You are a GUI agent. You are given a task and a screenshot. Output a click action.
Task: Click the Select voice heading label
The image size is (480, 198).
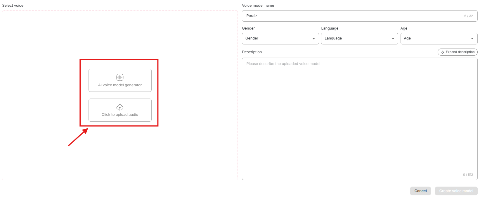(x=13, y=6)
